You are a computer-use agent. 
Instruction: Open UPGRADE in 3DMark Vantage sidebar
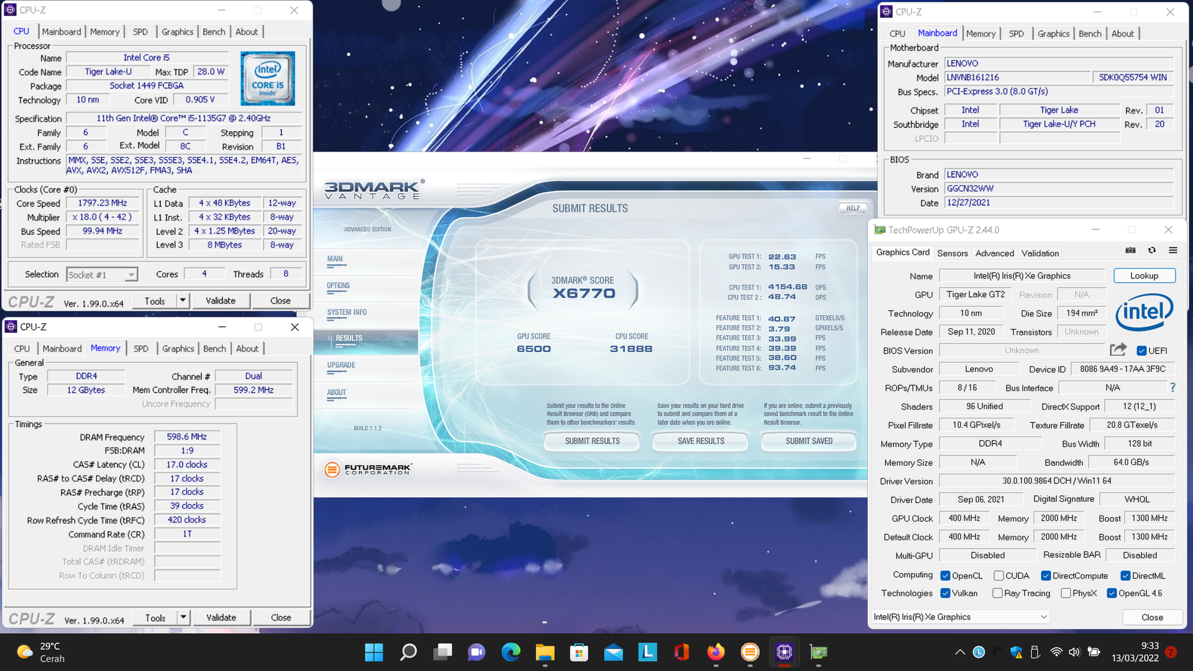coord(341,365)
